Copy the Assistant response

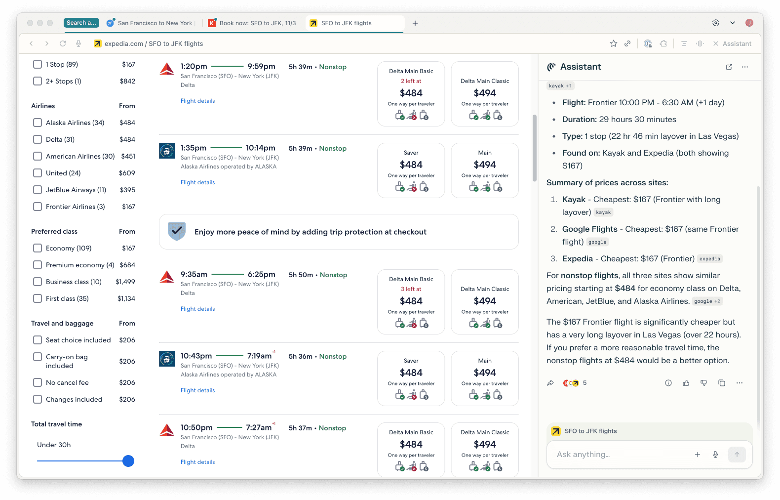(722, 383)
